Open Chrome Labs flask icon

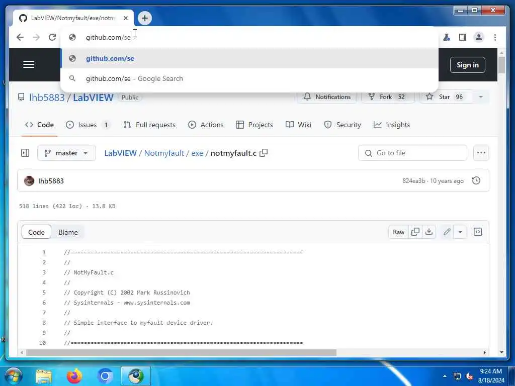[x=447, y=37]
